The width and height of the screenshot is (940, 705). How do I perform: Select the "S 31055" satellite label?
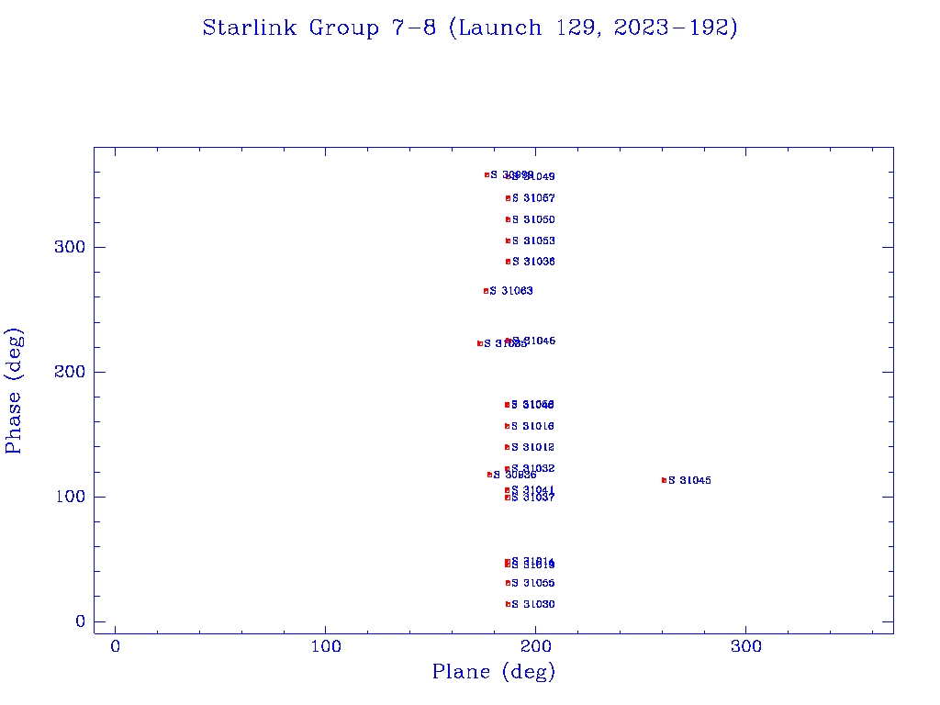point(533,584)
